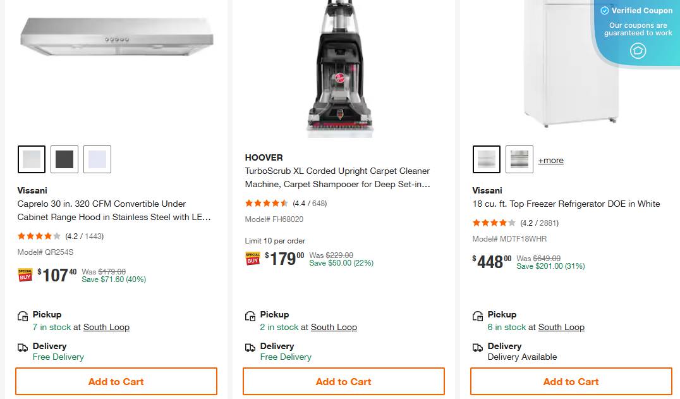
Task: Click the circular home icon in coupon banner
Action: (638, 51)
